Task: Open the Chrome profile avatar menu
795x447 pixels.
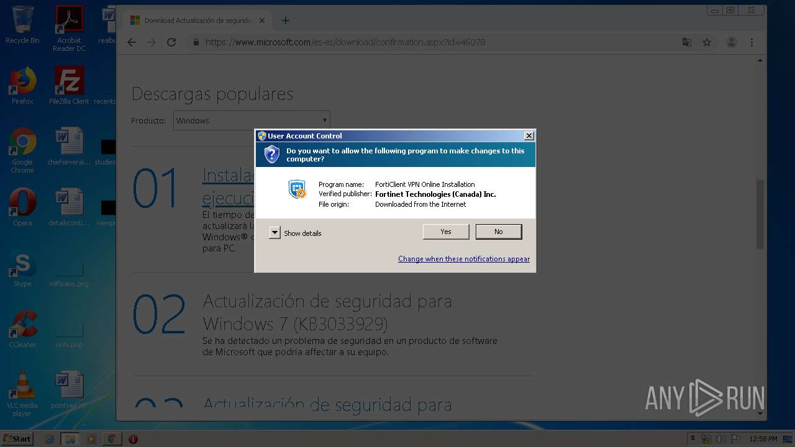Action: (732, 42)
